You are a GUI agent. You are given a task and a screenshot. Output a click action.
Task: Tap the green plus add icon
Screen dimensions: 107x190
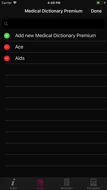click(x=7, y=35)
